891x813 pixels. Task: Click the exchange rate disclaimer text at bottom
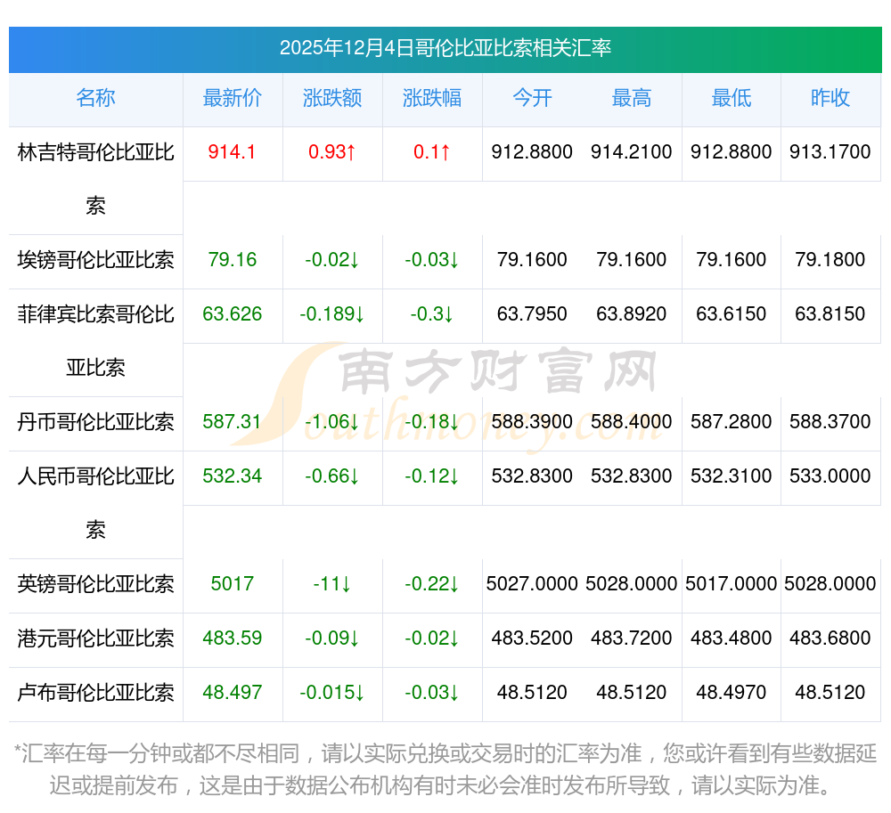click(445, 769)
